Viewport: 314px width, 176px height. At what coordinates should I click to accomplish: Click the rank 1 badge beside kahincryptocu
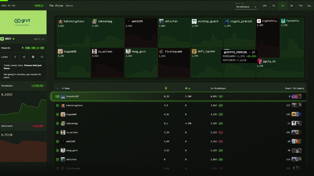tap(58, 105)
